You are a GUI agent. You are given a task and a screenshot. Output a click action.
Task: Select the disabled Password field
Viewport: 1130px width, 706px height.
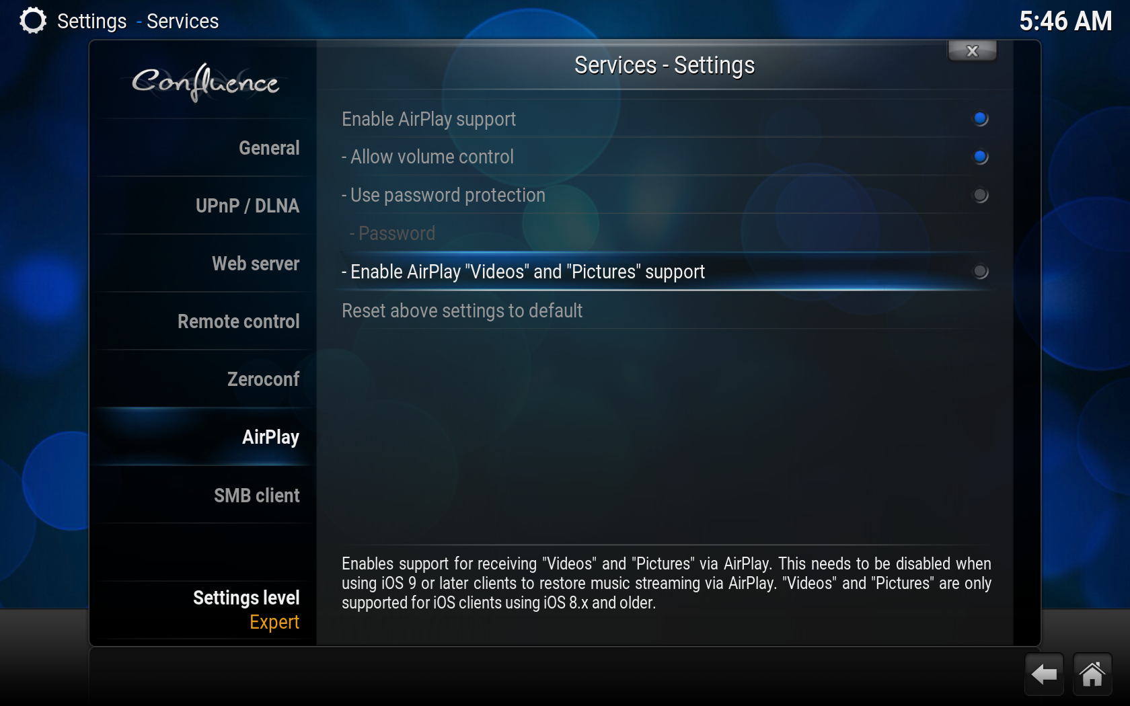[x=664, y=233]
